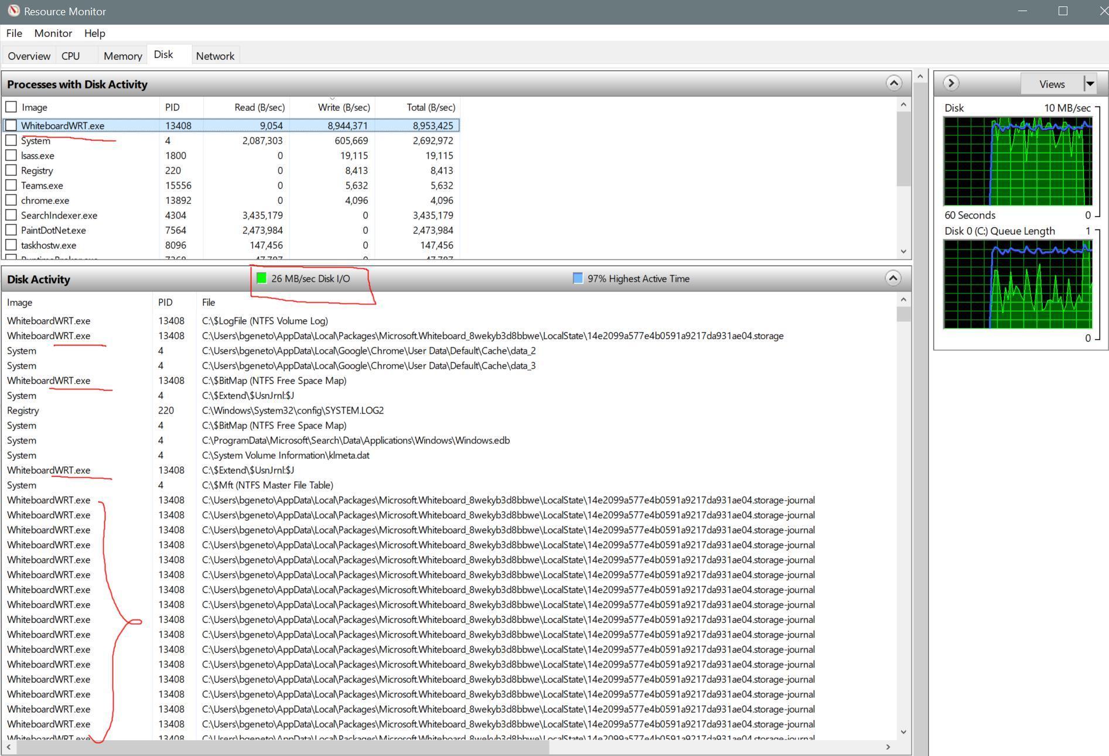Select the file row ending in .storage

[x=449, y=336]
